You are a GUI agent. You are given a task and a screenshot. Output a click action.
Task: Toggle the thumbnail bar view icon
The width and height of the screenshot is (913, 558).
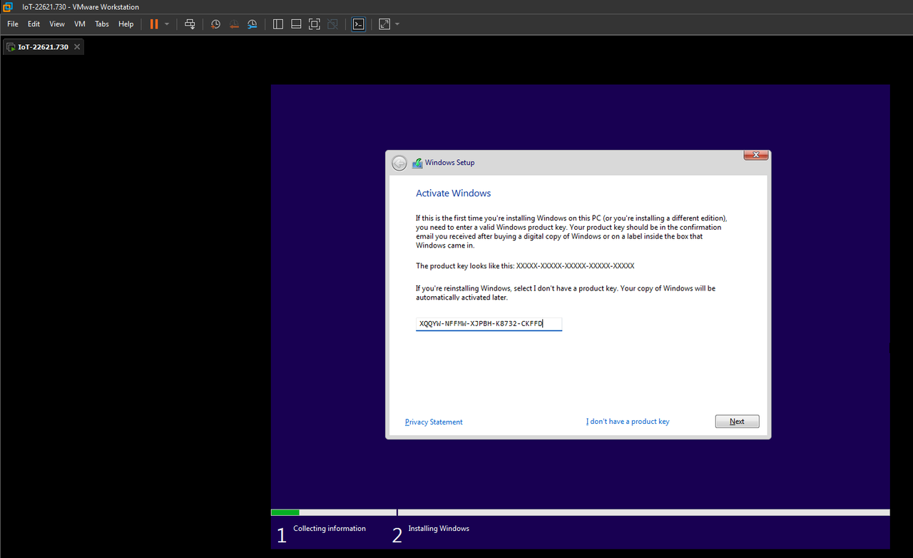(x=296, y=24)
